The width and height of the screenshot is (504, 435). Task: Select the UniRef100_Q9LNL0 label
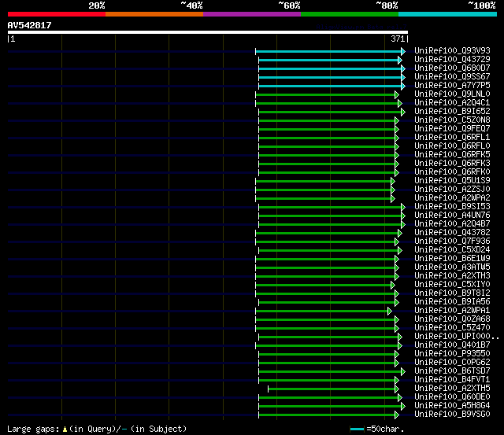(452, 94)
